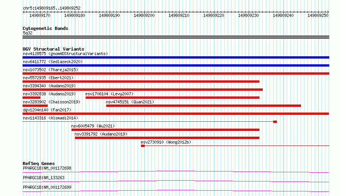Image resolution: width=340 pixels, height=196 pixels.
Task: Open variant dgv1204n140 (Fan2017) label
Action: pyautogui.click(x=47, y=110)
